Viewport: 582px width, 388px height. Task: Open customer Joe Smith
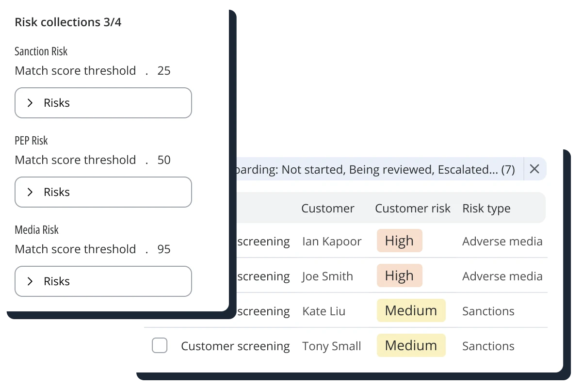tap(327, 276)
